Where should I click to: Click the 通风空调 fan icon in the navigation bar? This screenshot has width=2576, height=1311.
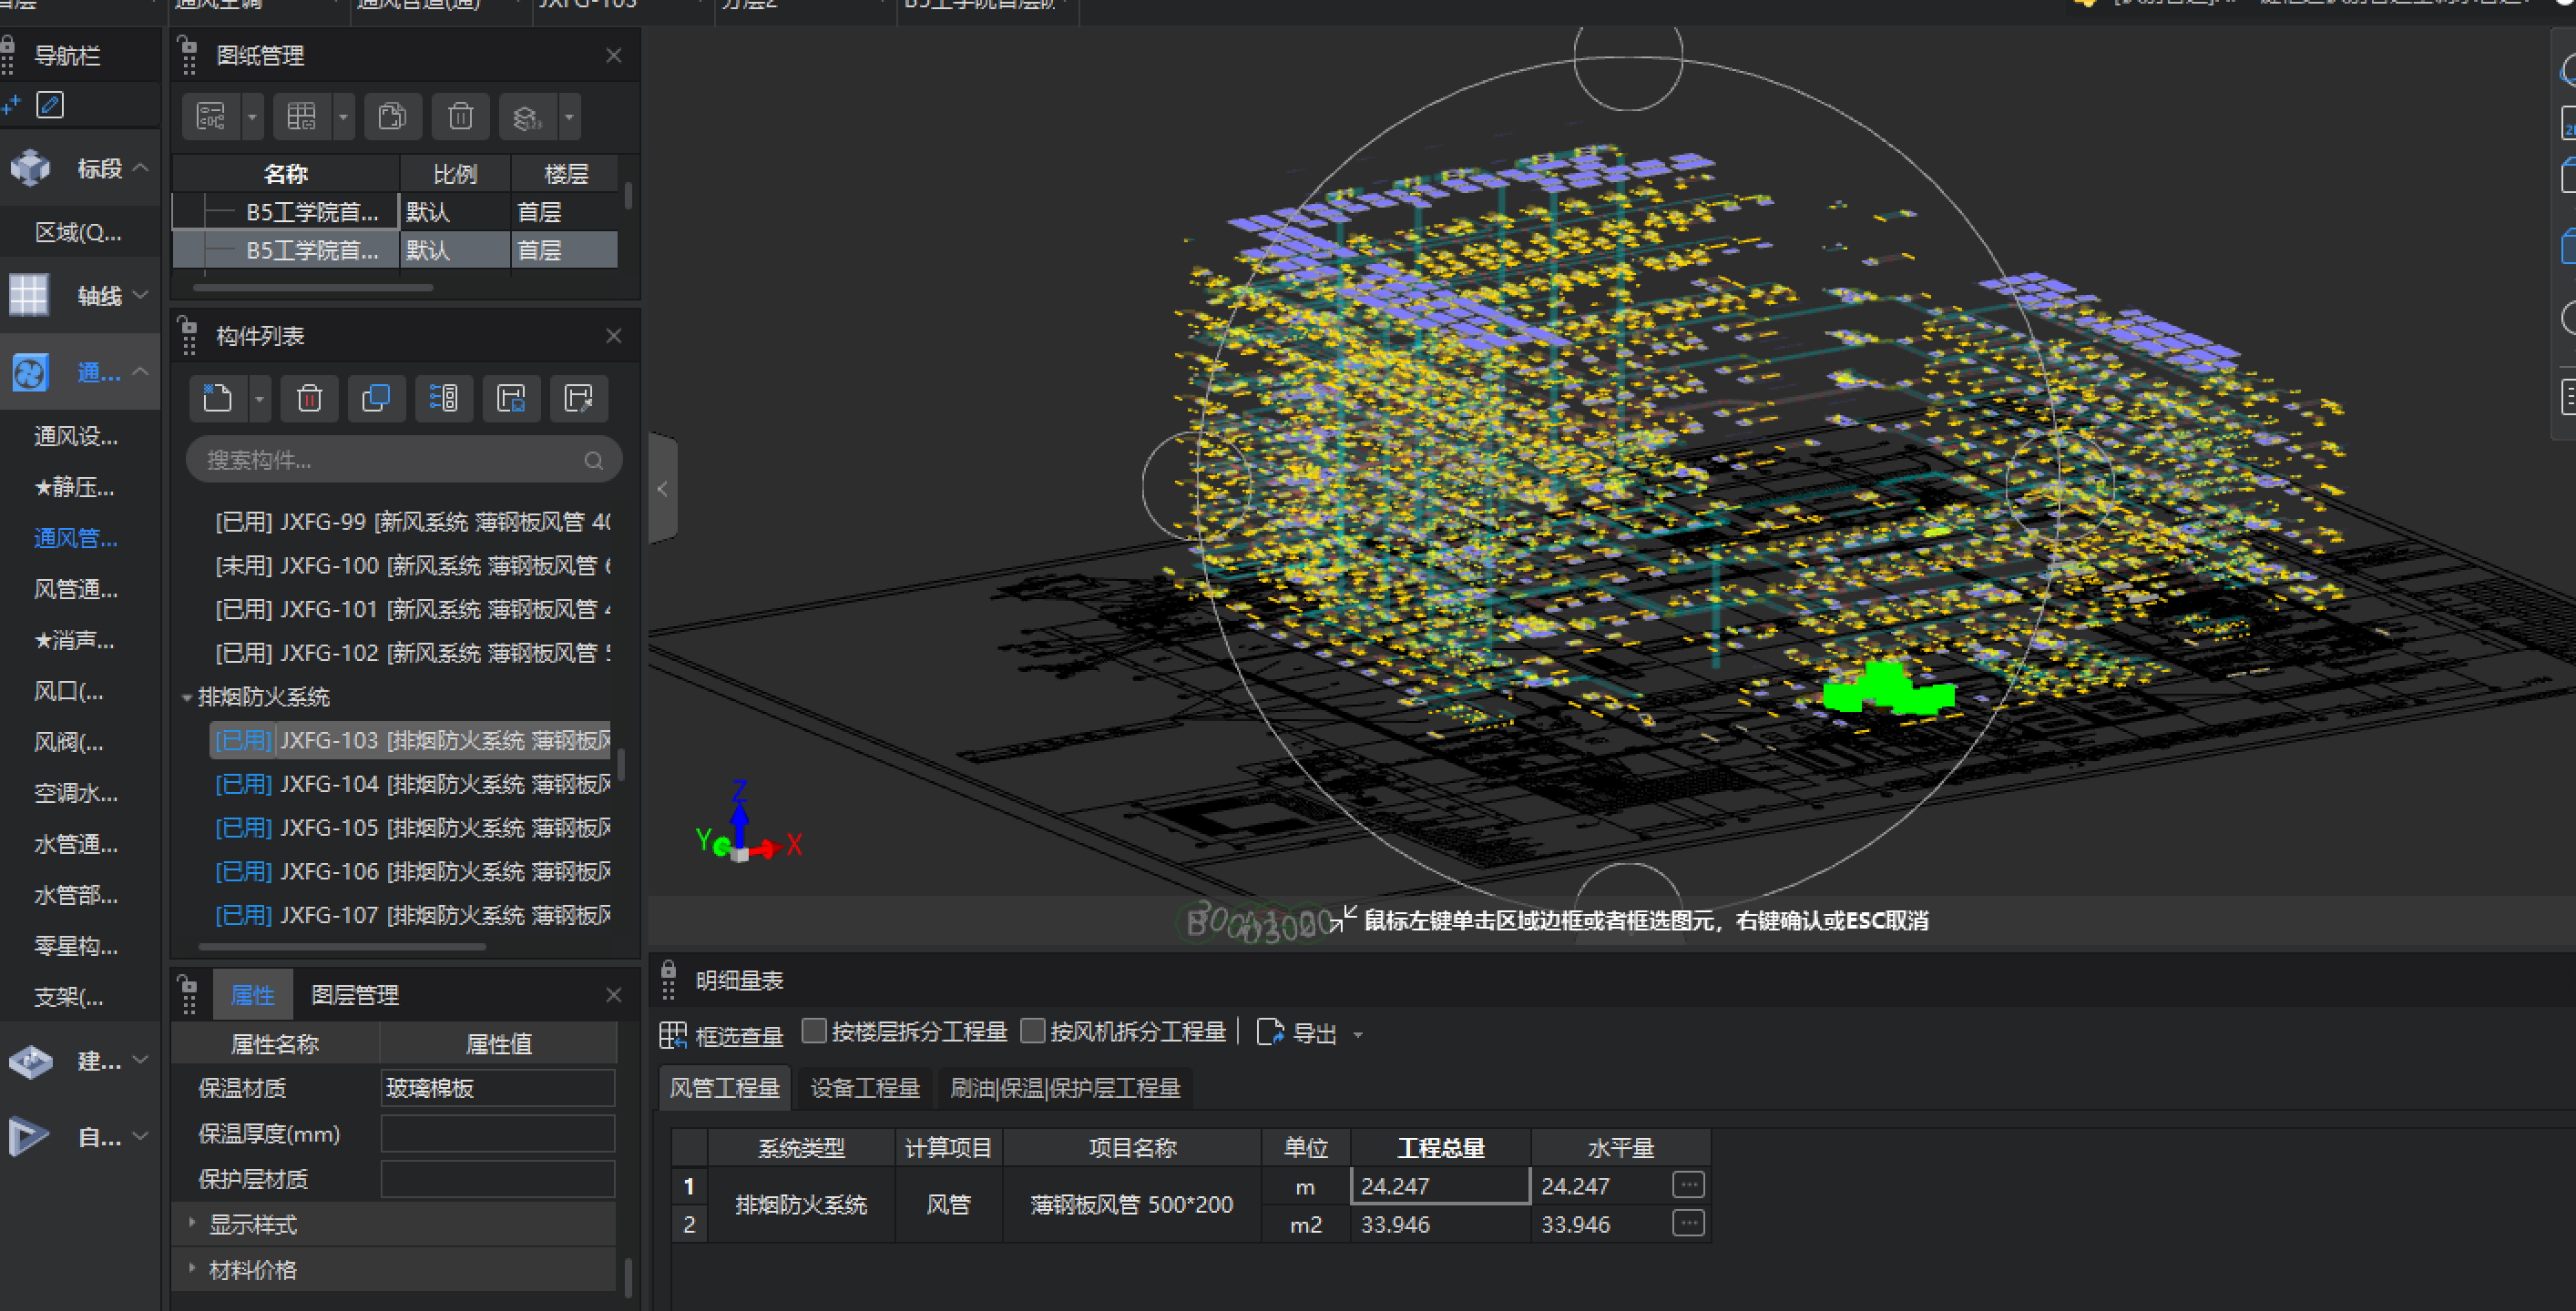point(30,372)
